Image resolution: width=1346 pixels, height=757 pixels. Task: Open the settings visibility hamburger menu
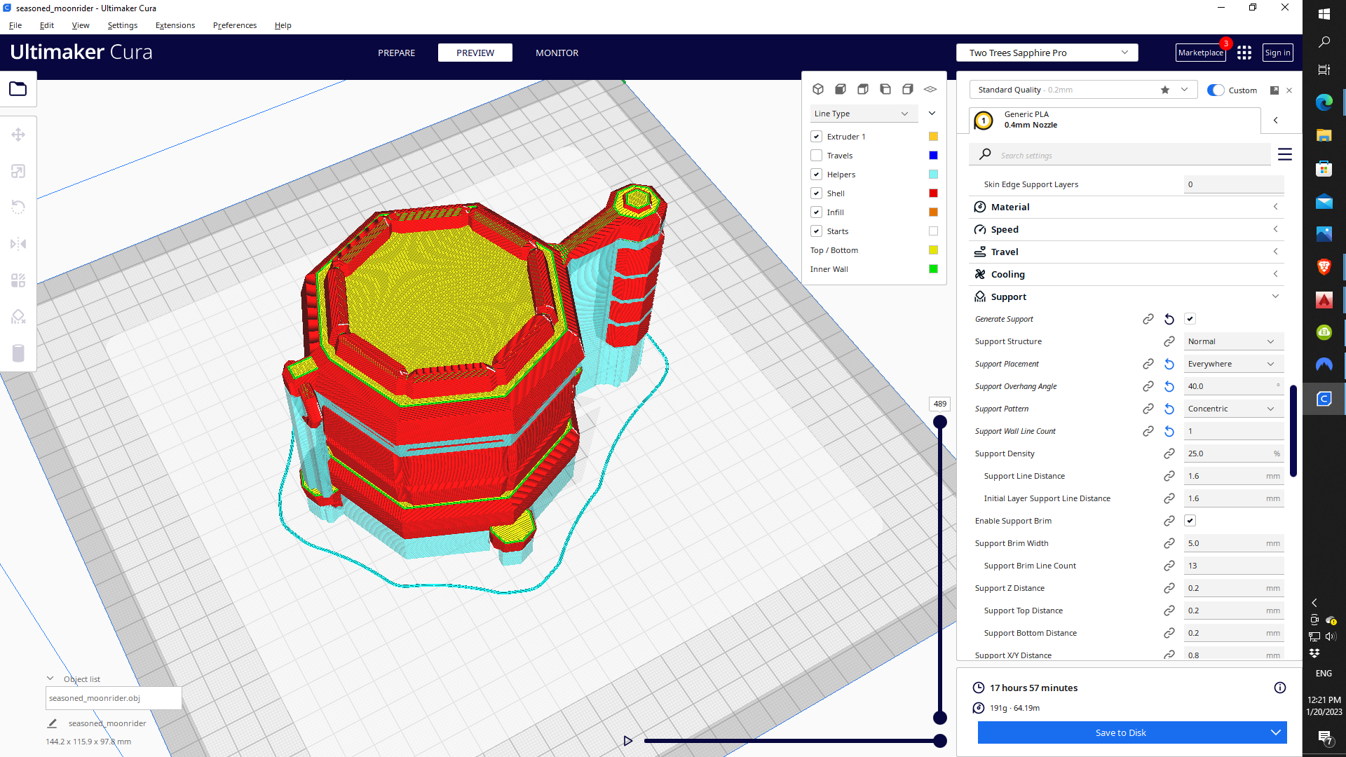(x=1284, y=154)
